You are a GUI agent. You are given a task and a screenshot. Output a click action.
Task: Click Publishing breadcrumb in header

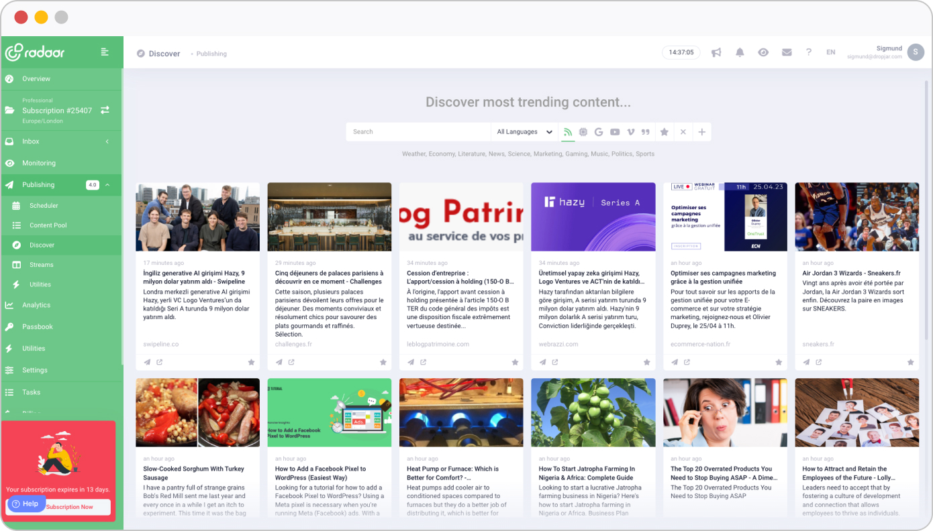coord(211,54)
